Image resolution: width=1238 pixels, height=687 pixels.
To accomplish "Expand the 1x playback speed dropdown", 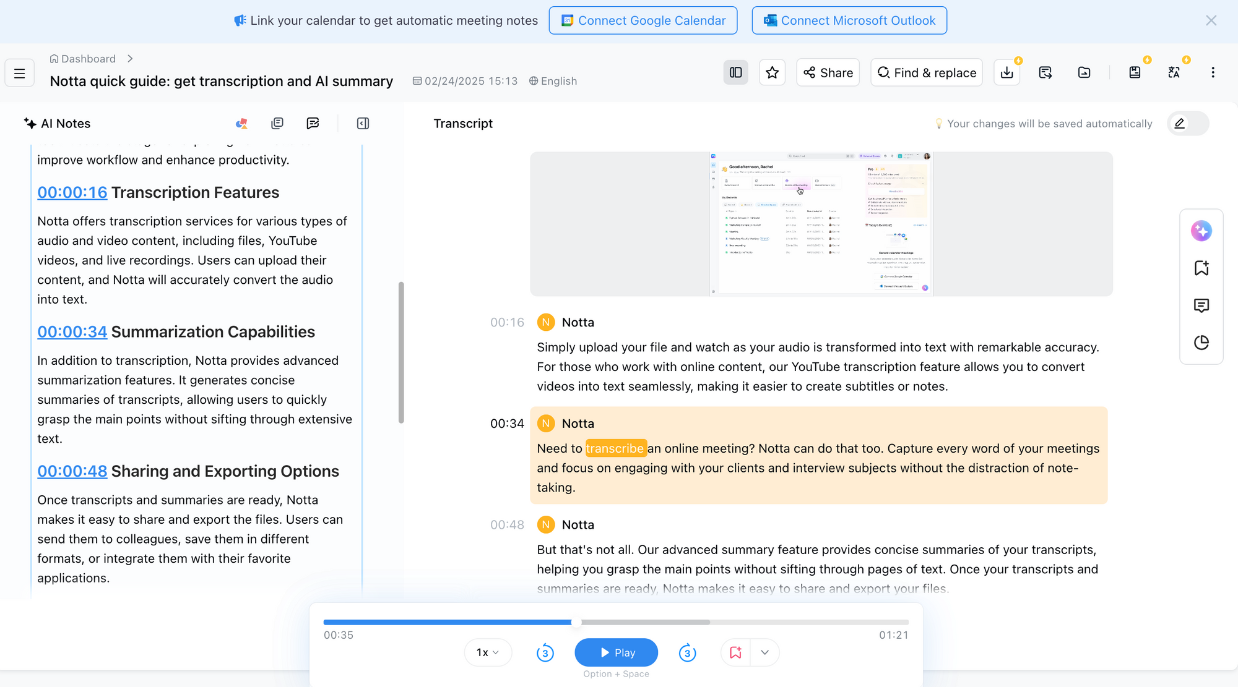I will tap(488, 652).
